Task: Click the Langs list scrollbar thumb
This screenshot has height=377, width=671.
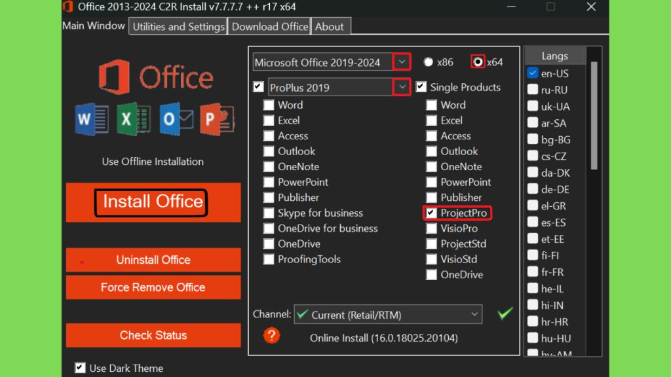Action: tap(594, 115)
